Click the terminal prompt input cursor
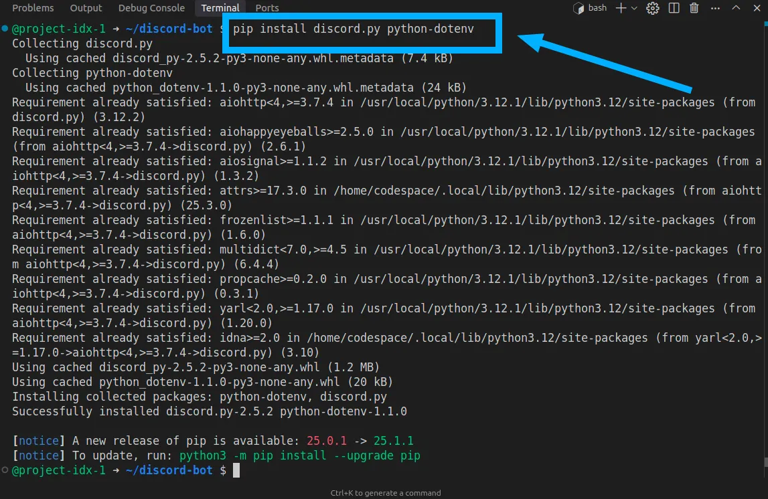Image resolution: width=768 pixels, height=499 pixels. [x=236, y=471]
